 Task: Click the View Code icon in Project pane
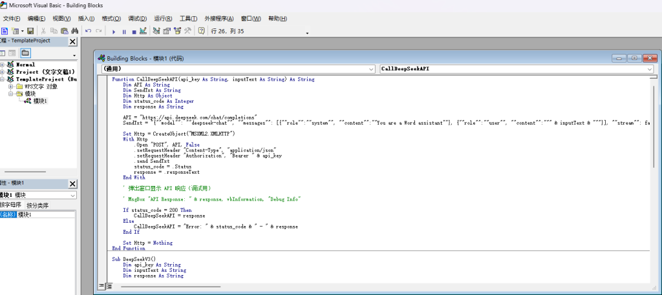(3, 53)
